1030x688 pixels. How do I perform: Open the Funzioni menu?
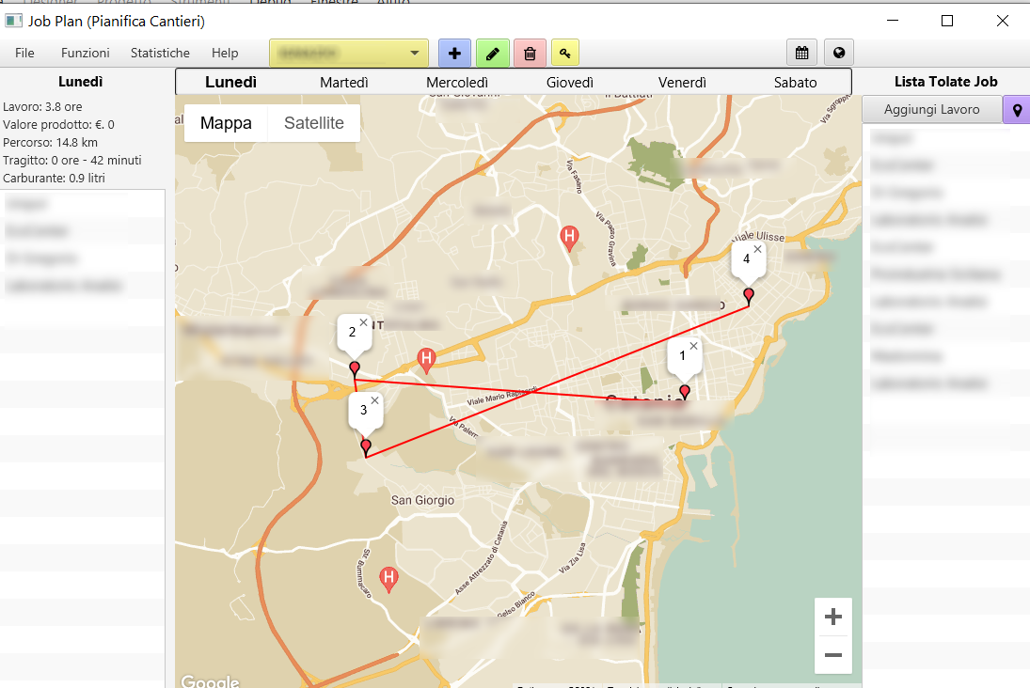[86, 54]
